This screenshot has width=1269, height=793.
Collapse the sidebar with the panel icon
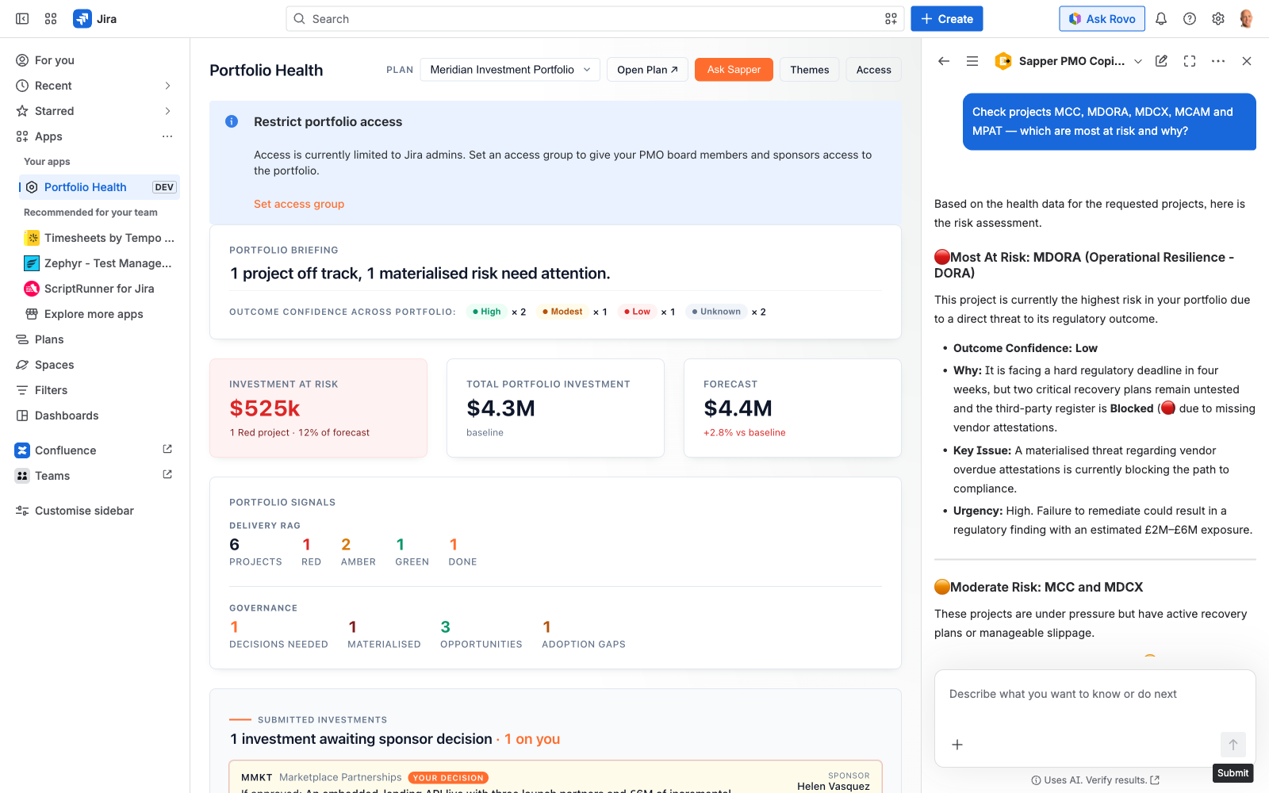[22, 19]
